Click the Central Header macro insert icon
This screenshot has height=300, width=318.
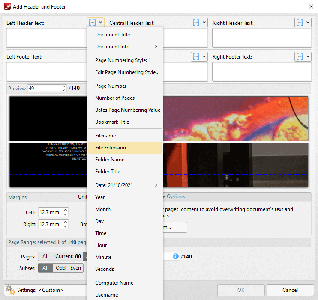(x=196, y=23)
